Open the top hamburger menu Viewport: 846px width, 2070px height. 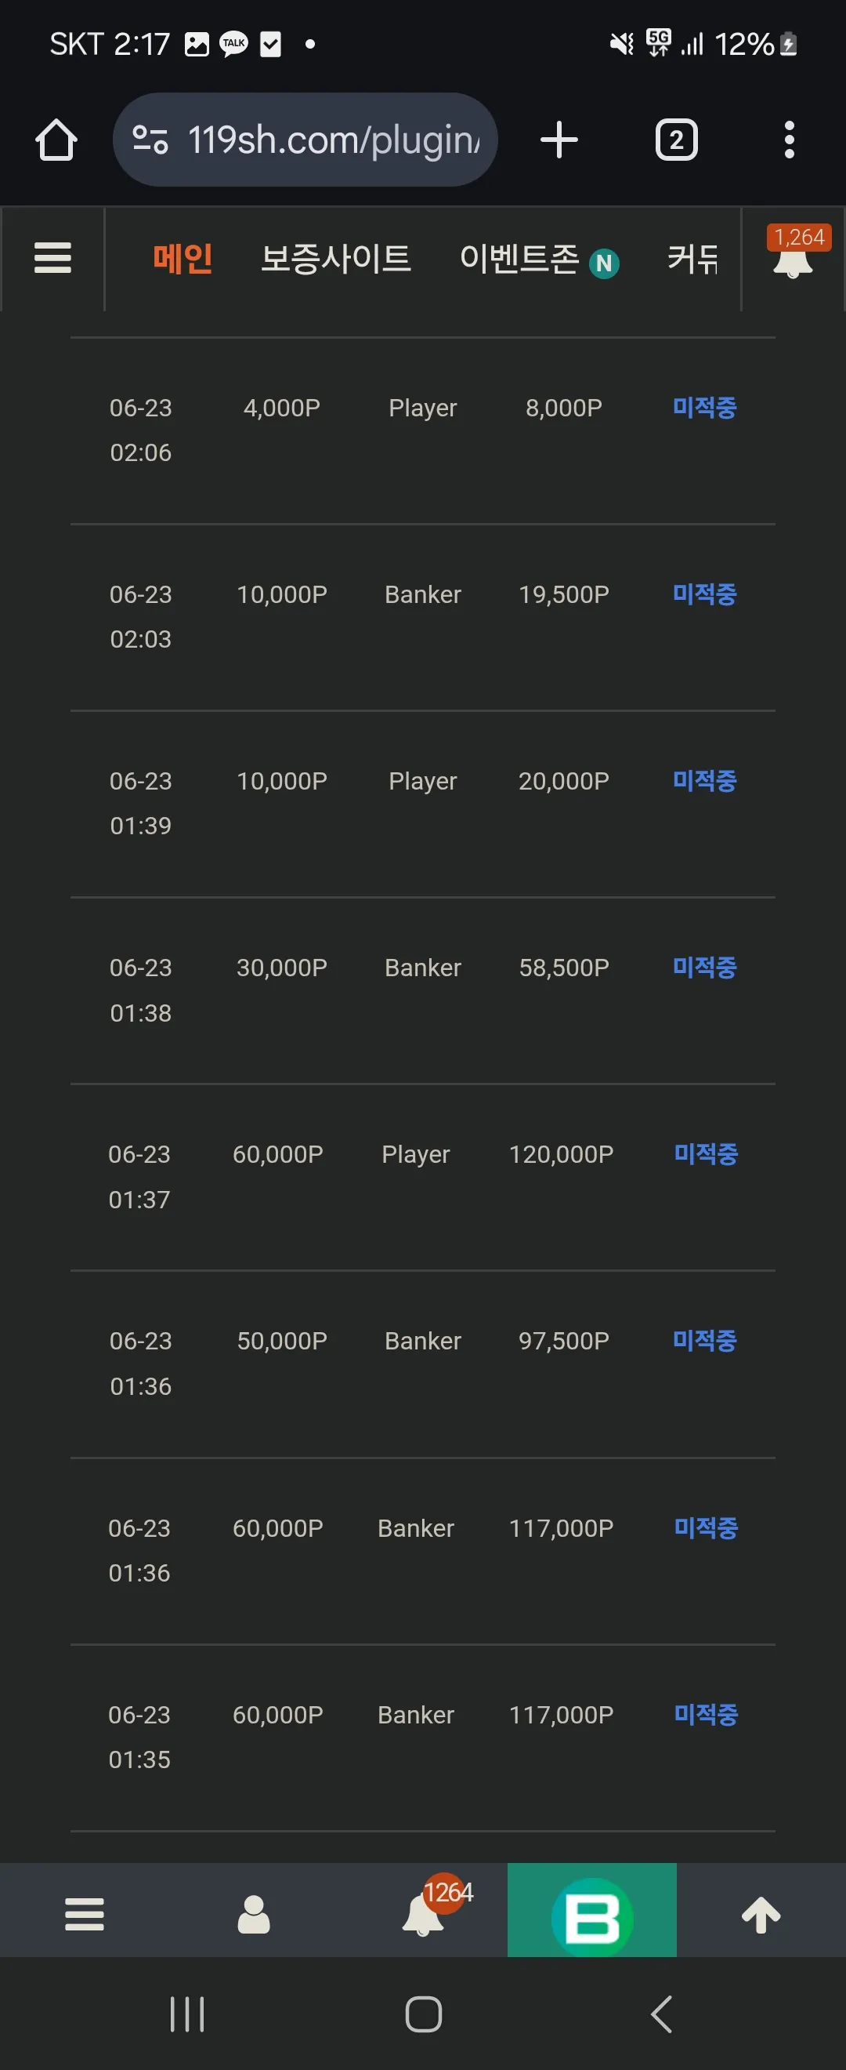click(53, 258)
